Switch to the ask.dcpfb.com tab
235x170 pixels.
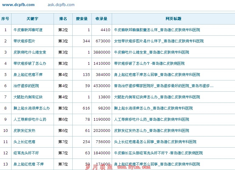61,5
